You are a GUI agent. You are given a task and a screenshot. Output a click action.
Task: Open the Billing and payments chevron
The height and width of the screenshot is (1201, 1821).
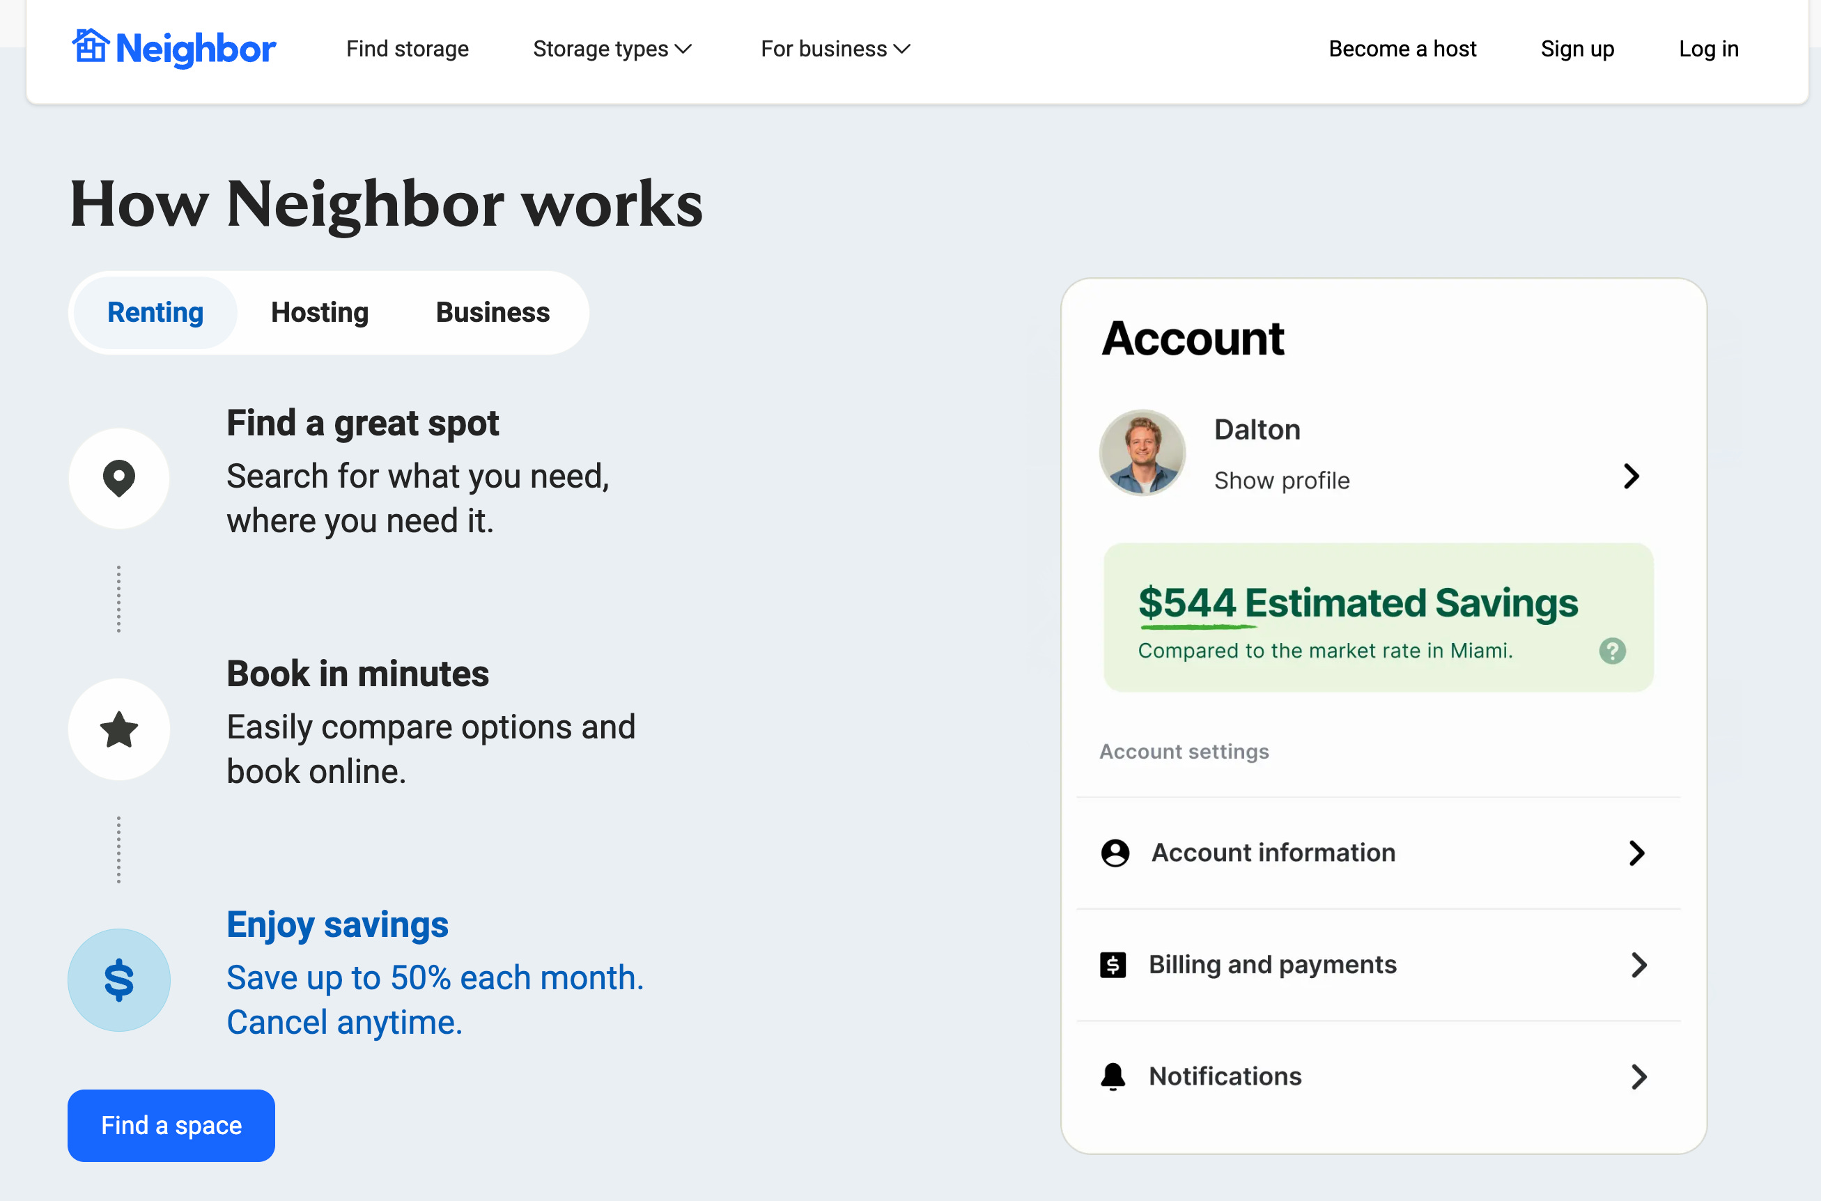(1638, 965)
